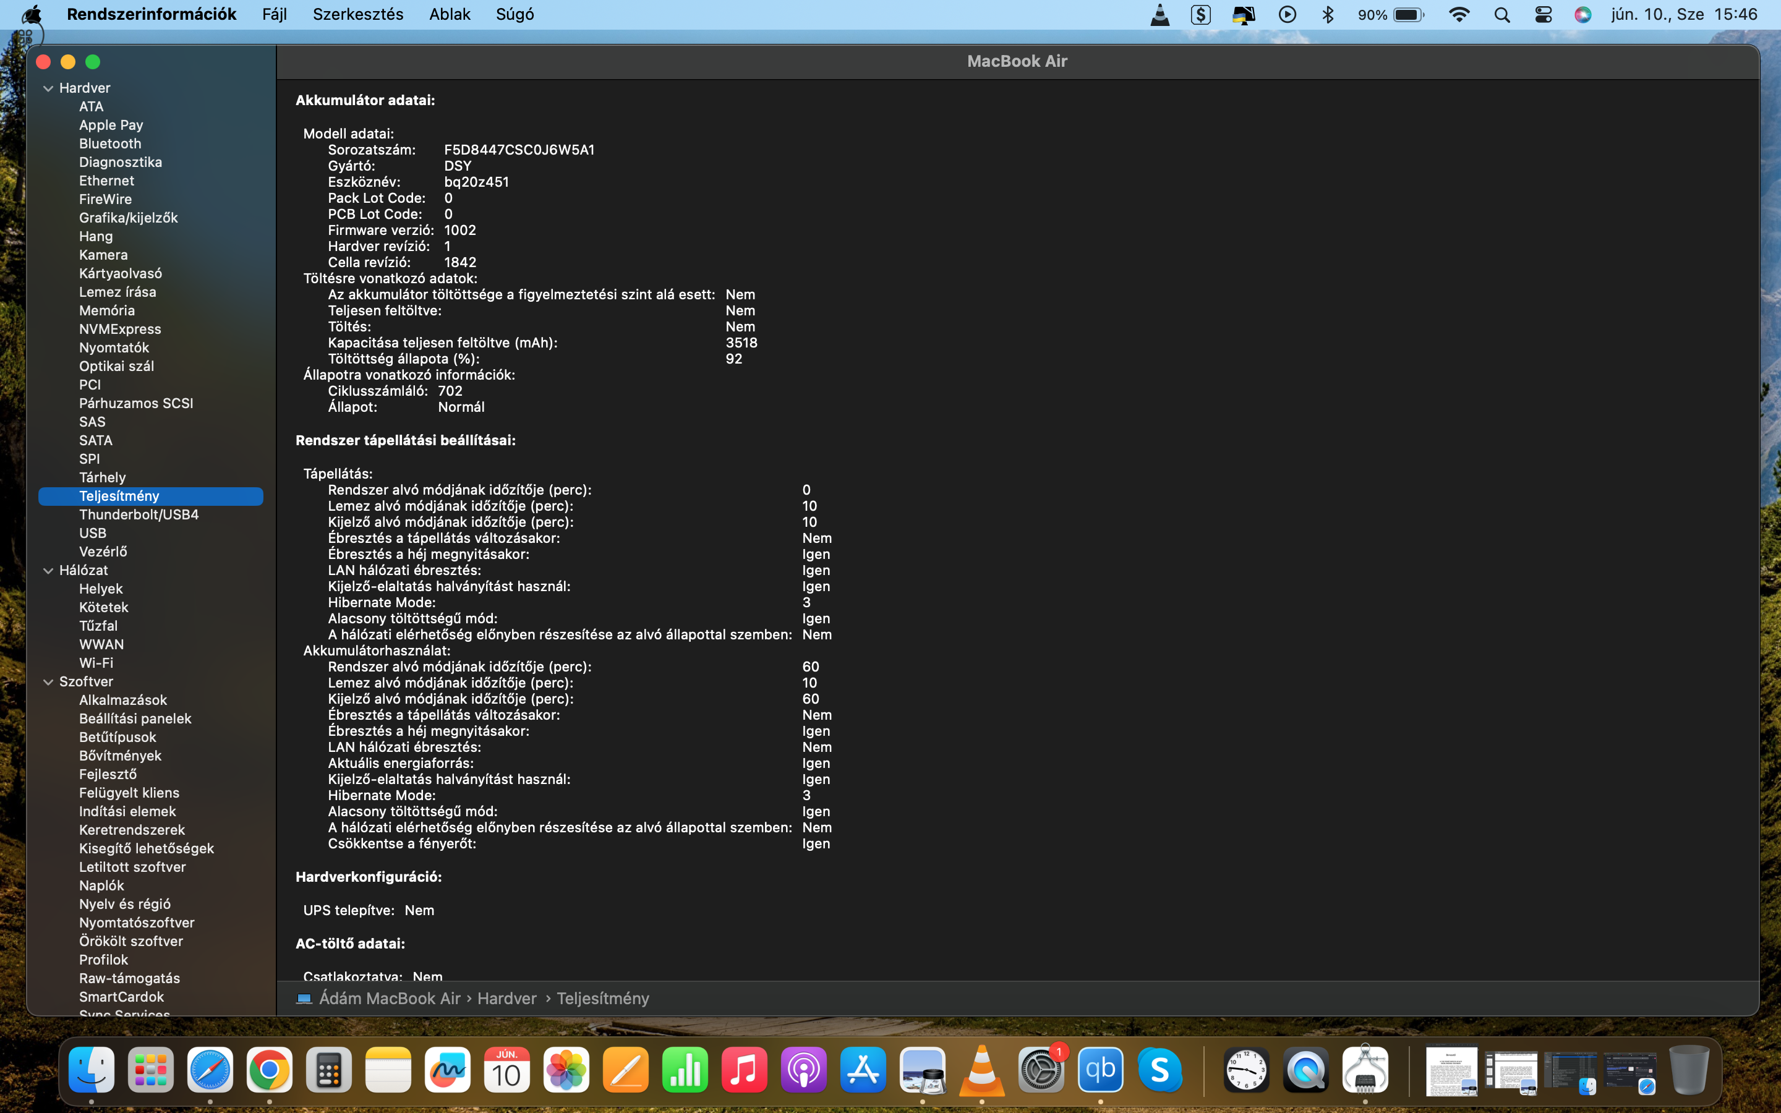Open Podcasts app in the dock
The height and width of the screenshot is (1113, 1781).
pyautogui.click(x=804, y=1070)
